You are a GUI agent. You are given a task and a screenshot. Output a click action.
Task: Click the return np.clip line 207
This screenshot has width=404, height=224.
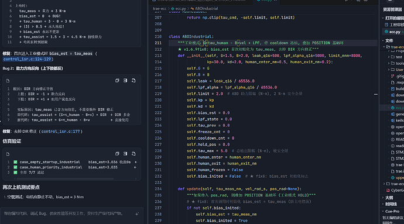coord(241,18)
